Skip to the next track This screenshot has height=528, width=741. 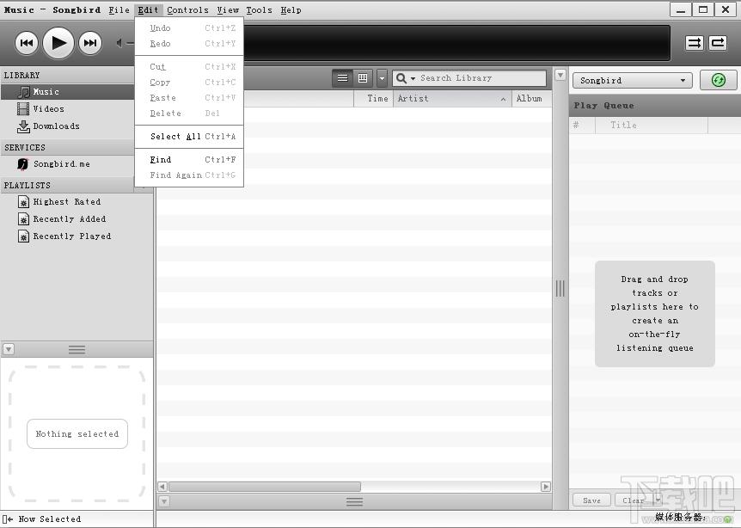(x=89, y=43)
